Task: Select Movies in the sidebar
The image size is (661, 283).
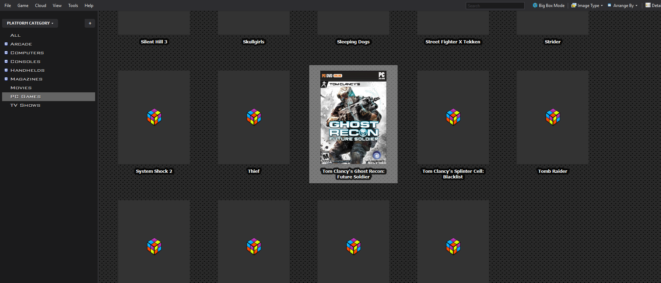Action: 21,88
